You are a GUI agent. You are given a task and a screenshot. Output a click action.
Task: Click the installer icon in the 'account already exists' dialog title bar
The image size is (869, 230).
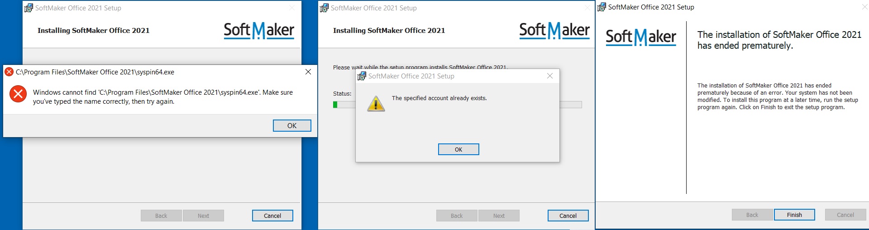(x=362, y=76)
